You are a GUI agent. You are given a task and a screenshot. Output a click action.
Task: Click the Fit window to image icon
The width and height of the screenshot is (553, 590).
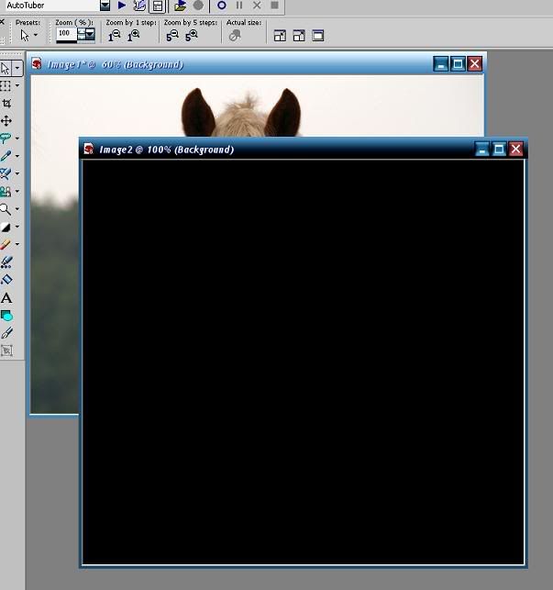280,36
